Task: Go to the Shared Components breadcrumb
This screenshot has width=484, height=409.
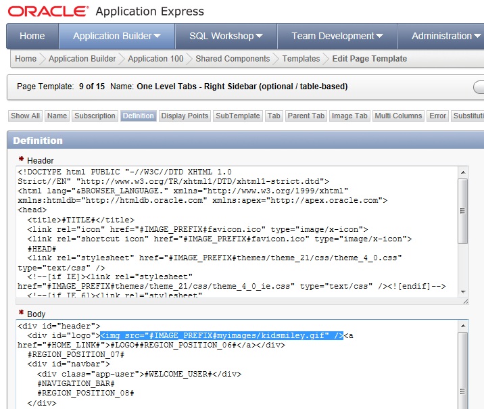Action: (x=233, y=59)
